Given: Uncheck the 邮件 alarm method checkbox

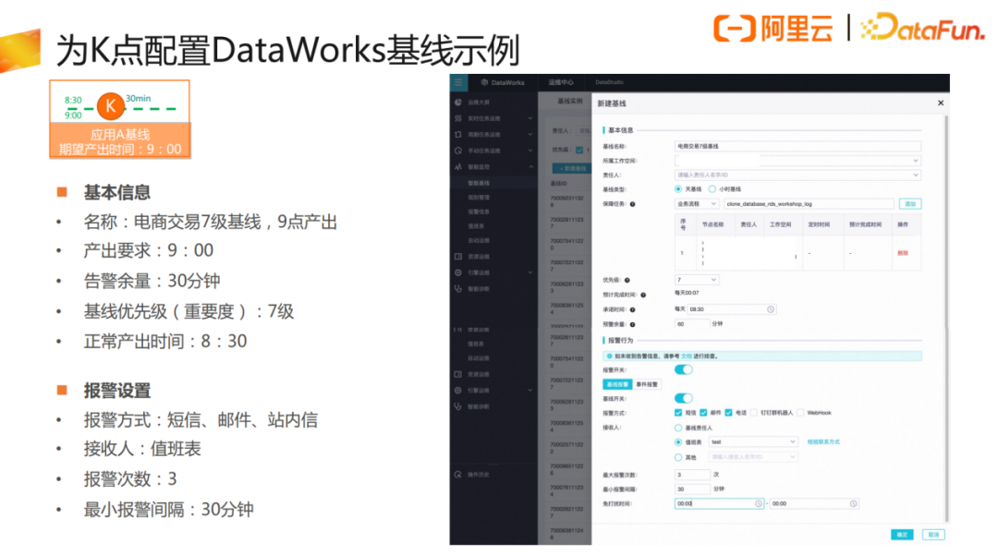Looking at the screenshot, I should [704, 413].
